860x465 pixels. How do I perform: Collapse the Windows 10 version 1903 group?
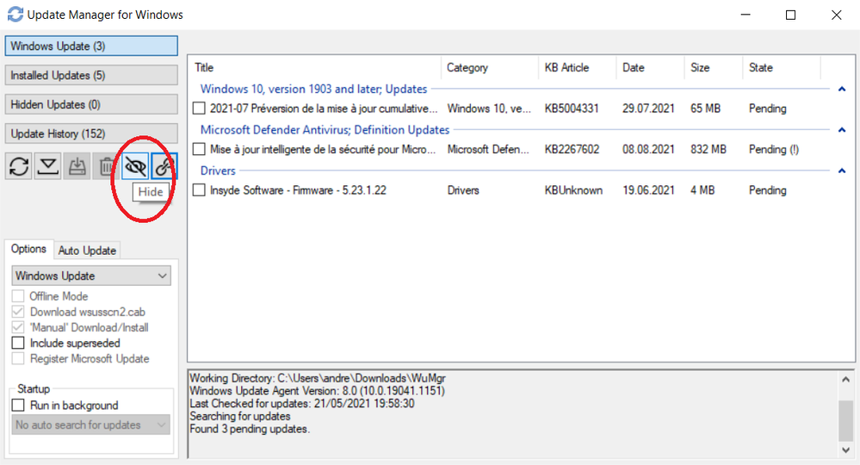coord(842,89)
